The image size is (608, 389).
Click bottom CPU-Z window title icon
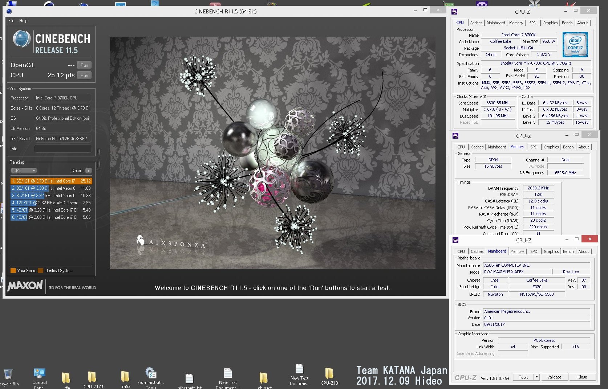(x=455, y=240)
